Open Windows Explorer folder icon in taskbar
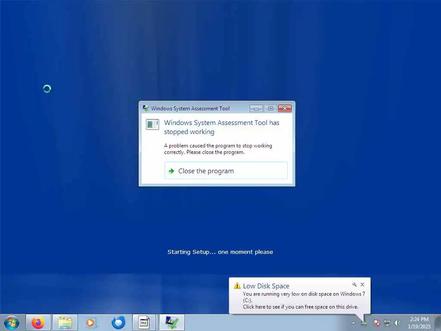Viewport: 441px width, 331px height. [65, 322]
